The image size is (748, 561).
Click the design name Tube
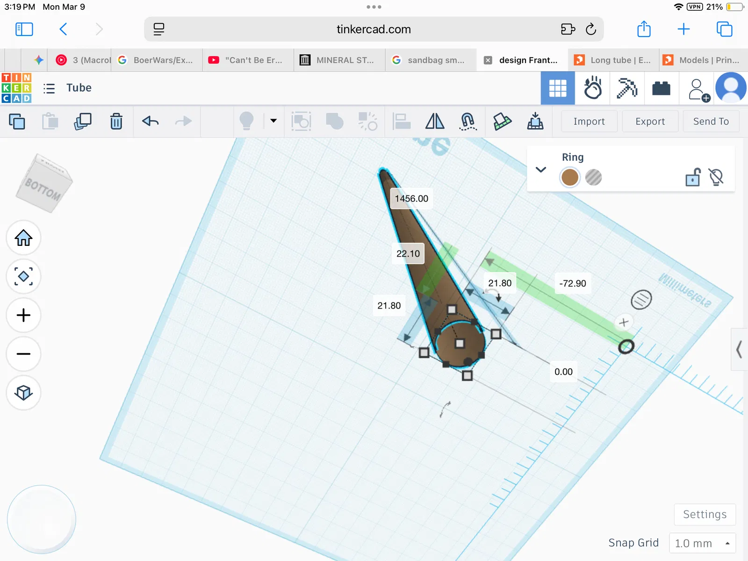79,88
